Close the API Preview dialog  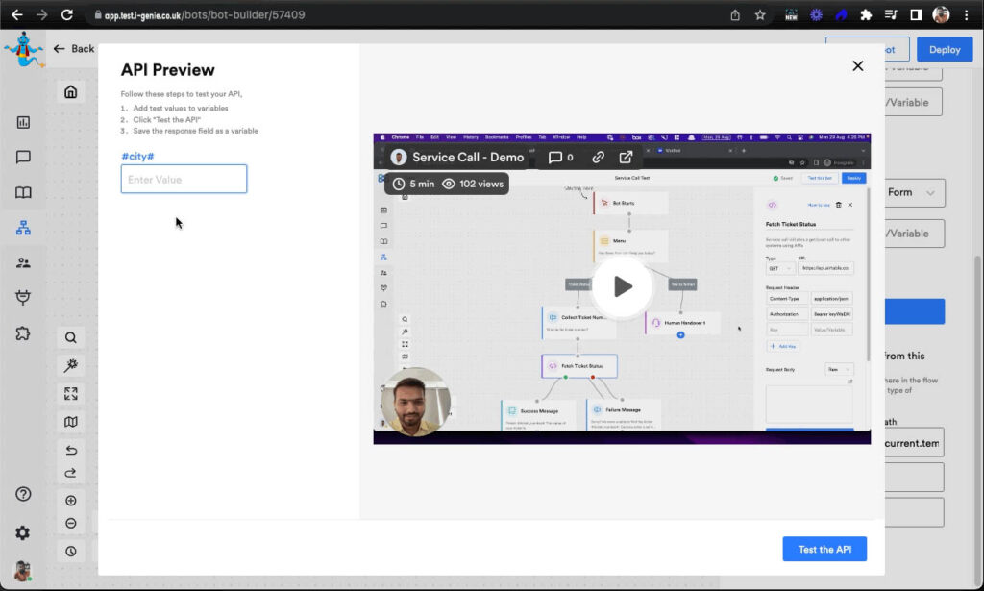coord(857,65)
